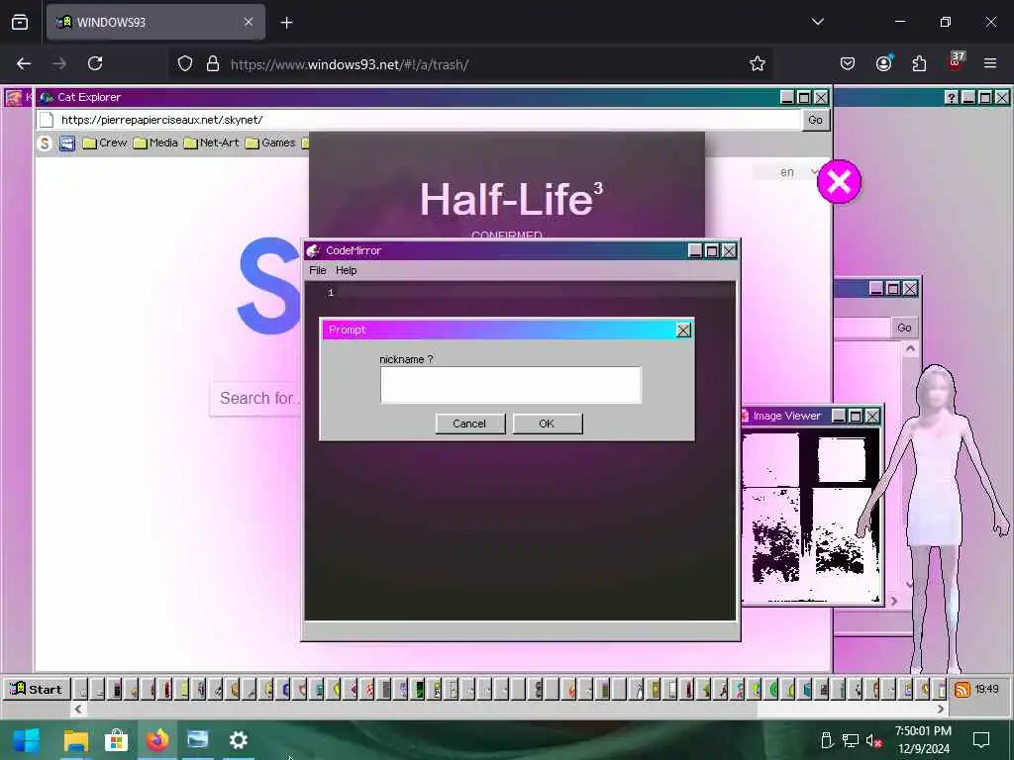Image resolution: width=1014 pixels, height=760 pixels.
Task: Click the Windows93 Start button
Action: click(x=36, y=689)
